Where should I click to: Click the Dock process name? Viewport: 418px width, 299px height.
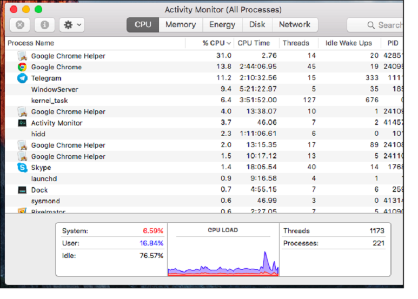pyautogui.click(x=39, y=190)
